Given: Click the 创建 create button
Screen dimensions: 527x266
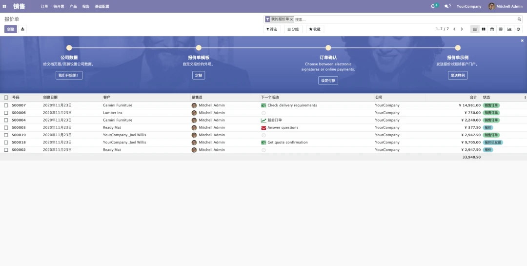Looking at the screenshot, I should (x=11, y=29).
